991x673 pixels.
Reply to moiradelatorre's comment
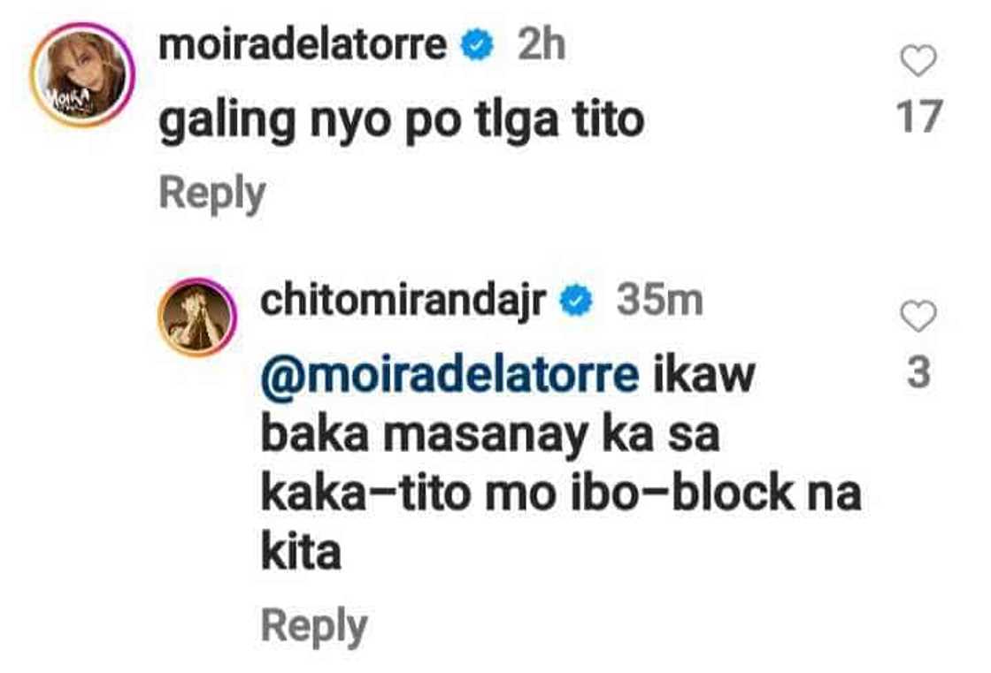coord(211,194)
